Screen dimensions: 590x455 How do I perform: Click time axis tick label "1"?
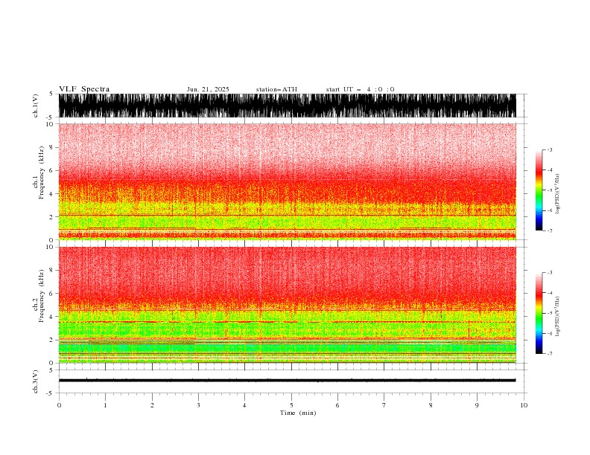105,405
